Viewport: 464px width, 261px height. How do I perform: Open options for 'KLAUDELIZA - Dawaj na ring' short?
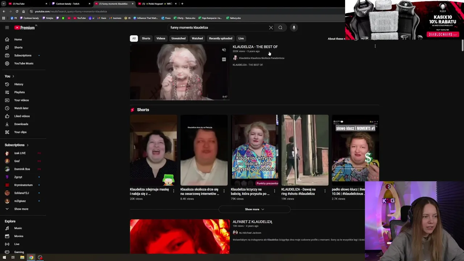[325, 191]
